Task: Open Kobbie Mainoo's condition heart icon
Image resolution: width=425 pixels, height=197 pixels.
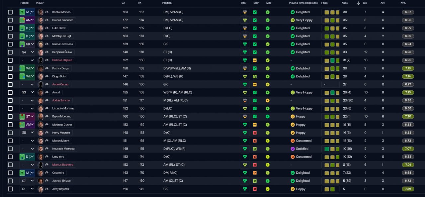Action: [245, 12]
